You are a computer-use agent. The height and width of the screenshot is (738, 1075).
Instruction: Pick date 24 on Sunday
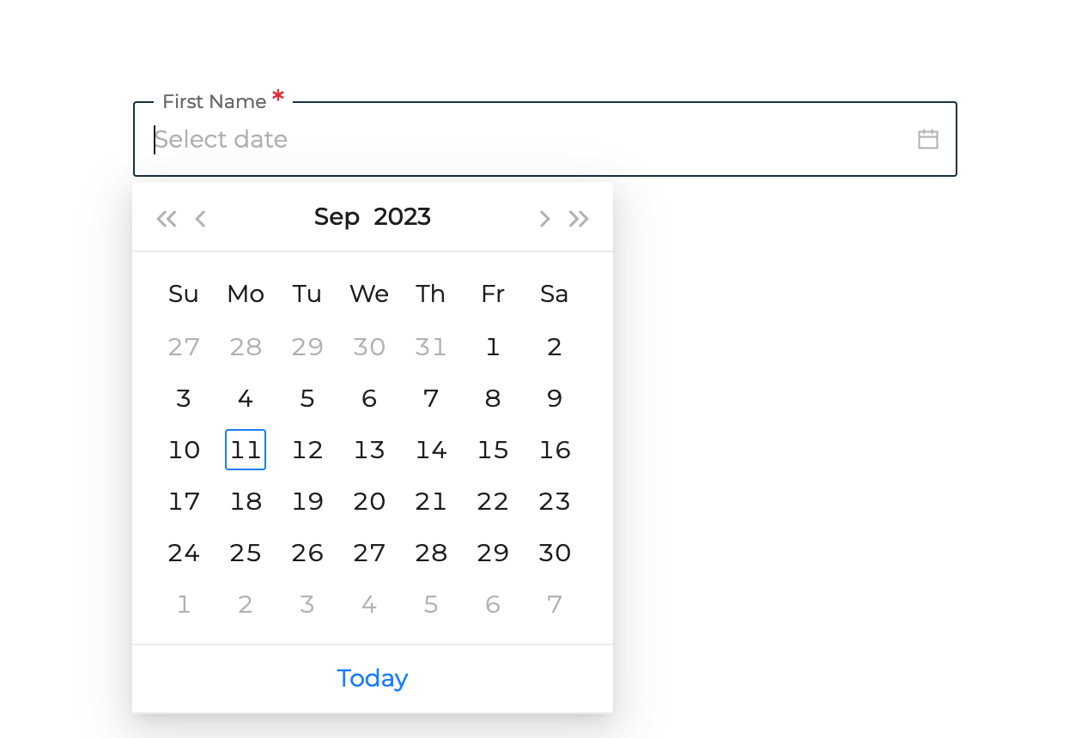pos(184,553)
